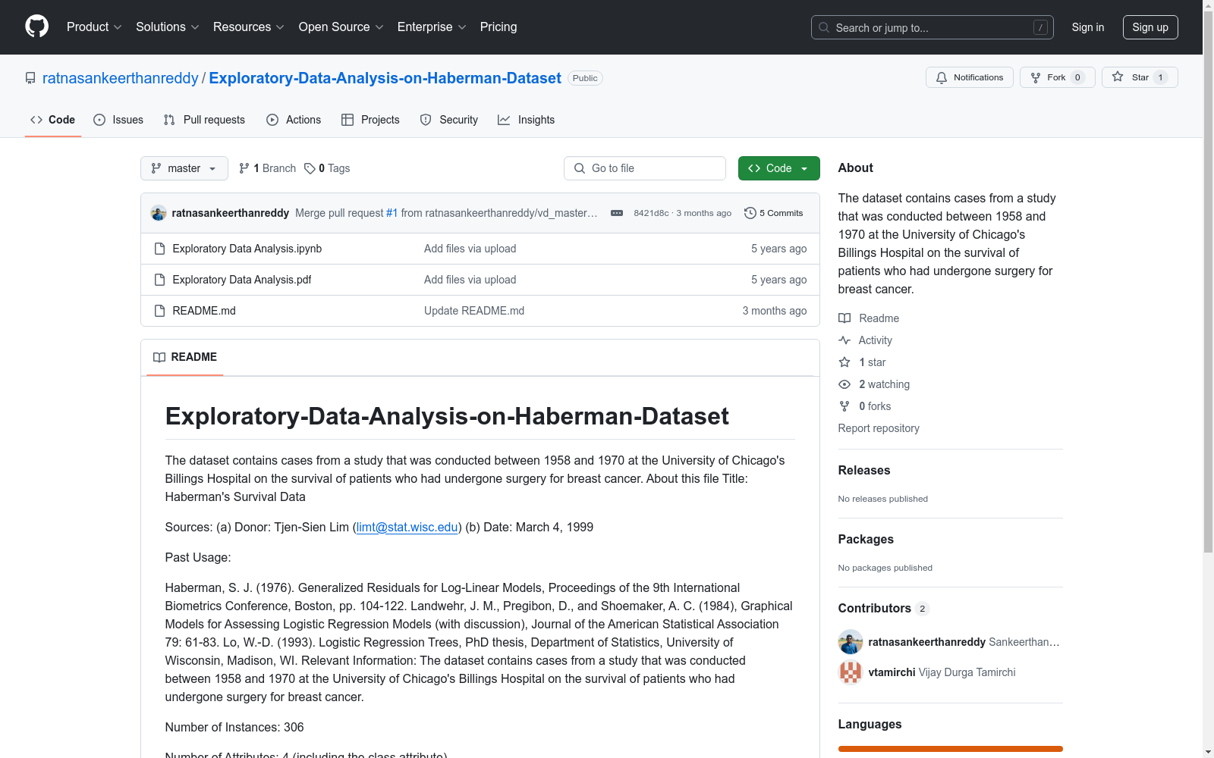This screenshot has width=1214, height=758.
Task: Open the ratnasankeerthanreddy owner link
Action: [x=121, y=78]
